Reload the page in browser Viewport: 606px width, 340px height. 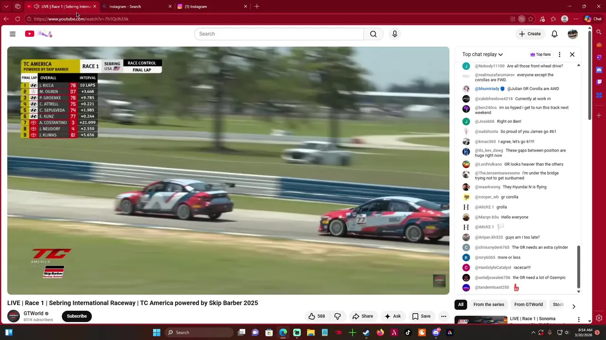tap(18, 19)
